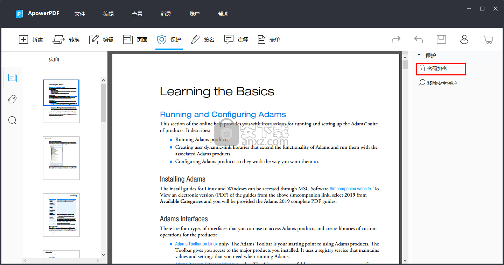Show page thumbnails sidebar panel icon
Viewport: 504px width, 265px height.
[13, 78]
